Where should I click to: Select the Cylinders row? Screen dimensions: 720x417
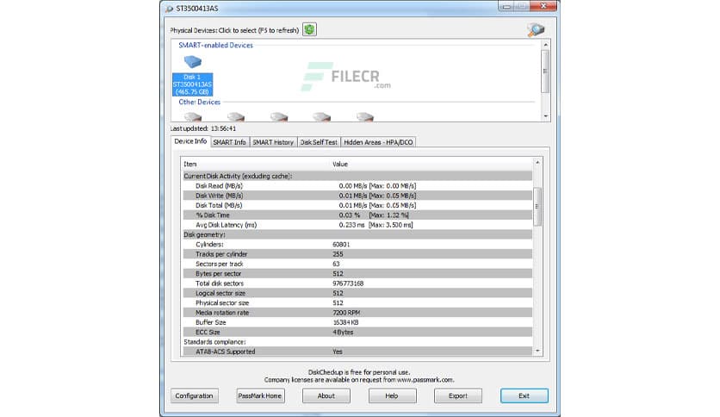click(x=357, y=245)
